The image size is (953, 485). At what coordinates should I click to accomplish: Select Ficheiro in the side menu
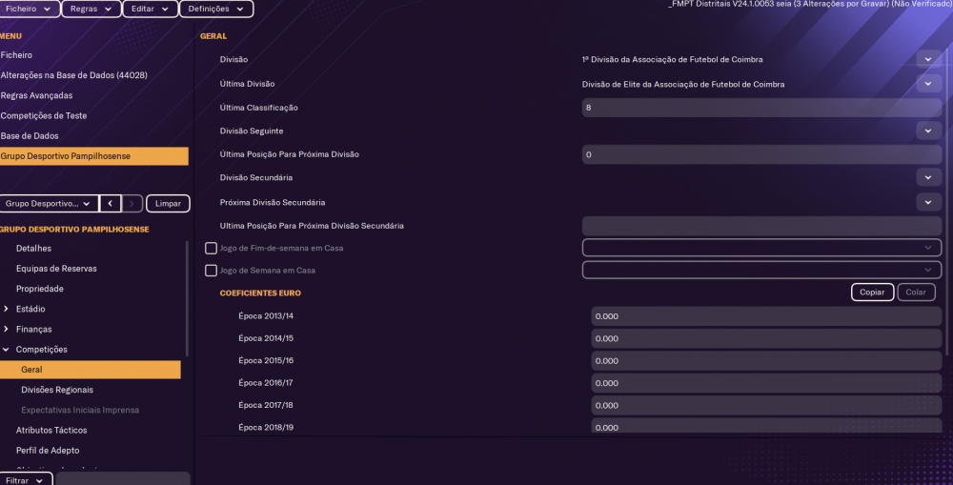tap(16, 54)
